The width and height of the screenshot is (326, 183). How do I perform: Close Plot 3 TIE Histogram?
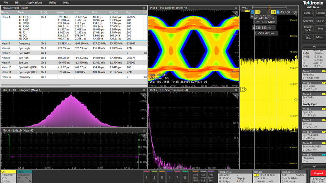coord(144,90)
